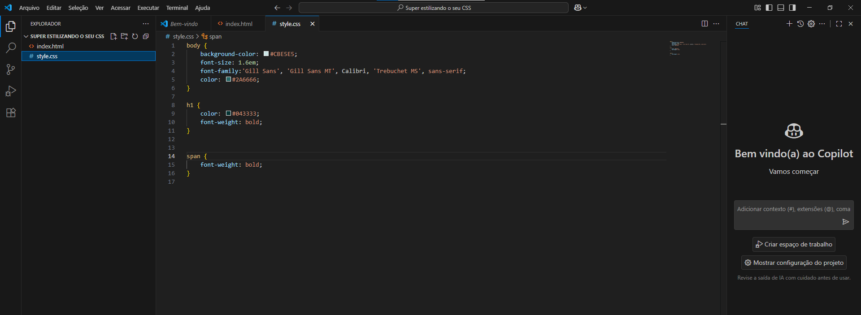This screenshot has width=861, height=315.
Task: Create a new folder in explorer
Action: click(x=124, y=36)
